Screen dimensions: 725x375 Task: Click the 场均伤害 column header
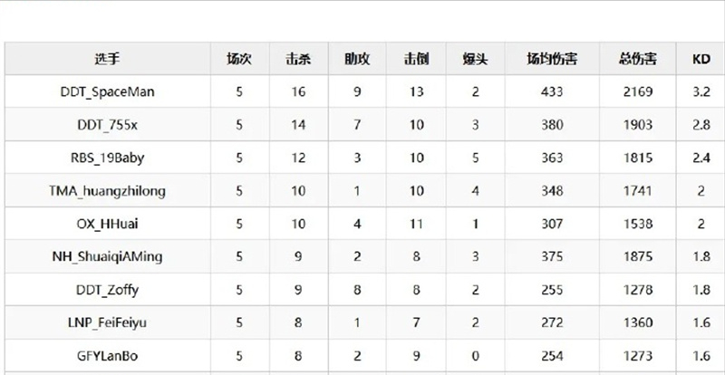click(552, 59)
